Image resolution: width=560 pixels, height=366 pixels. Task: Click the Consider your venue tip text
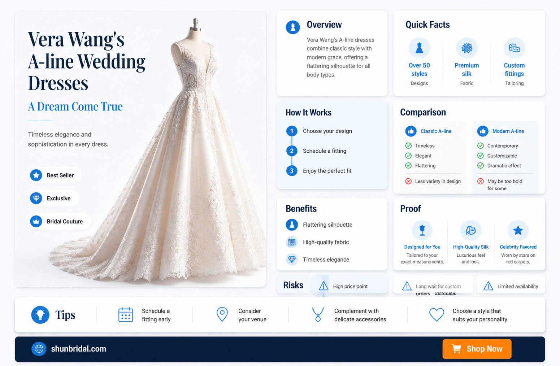click(x=252, y=315)
